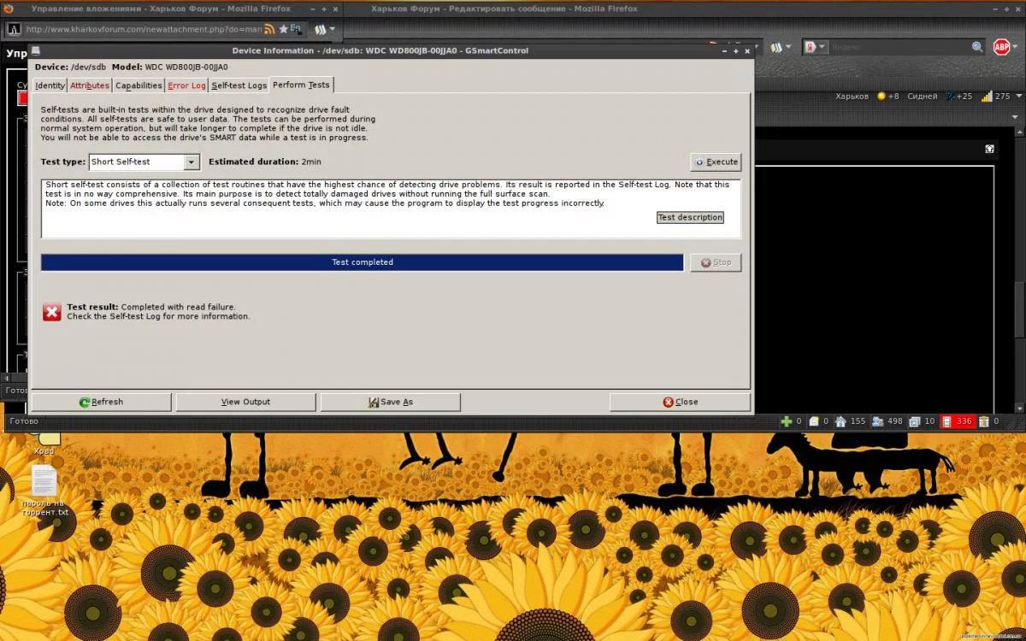Screen dimensions: 1026x641
Task: Click the gift box icon in status bar
Action: tap(984, 421)
